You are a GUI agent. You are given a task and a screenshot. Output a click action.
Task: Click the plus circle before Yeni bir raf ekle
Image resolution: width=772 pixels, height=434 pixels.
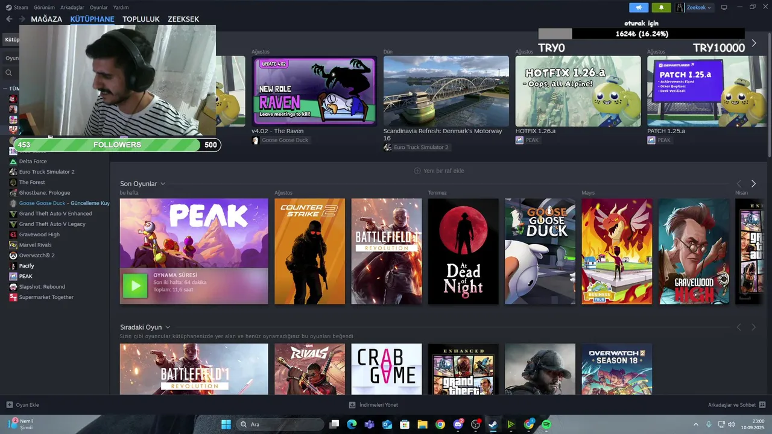(x=417, y=171)
